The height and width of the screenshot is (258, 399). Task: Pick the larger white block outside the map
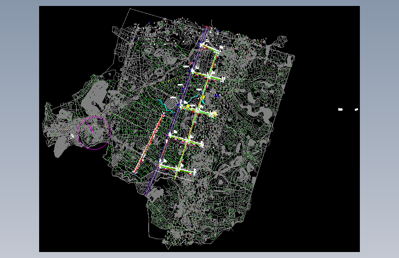[340, 109]
